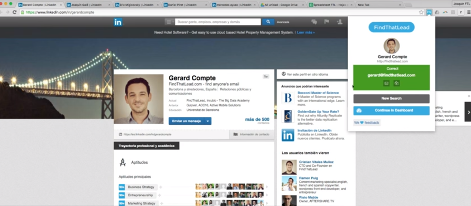
Task: Click the Cristian Vitales Muñoz profile link
Action: point(316,162)
